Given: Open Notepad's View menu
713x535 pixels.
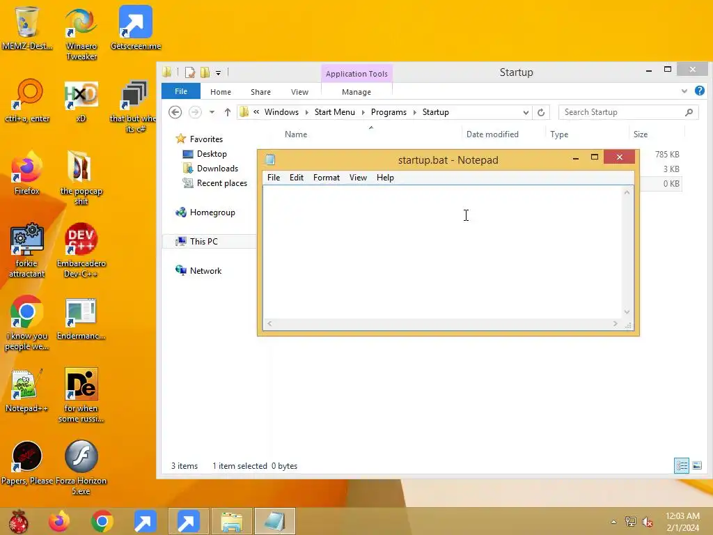Looking at the screenshot, I should (x=358, y=178).
